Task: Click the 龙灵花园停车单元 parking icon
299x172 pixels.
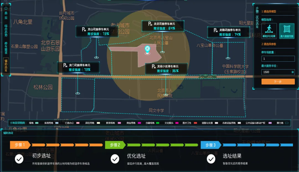Action: 149,24
